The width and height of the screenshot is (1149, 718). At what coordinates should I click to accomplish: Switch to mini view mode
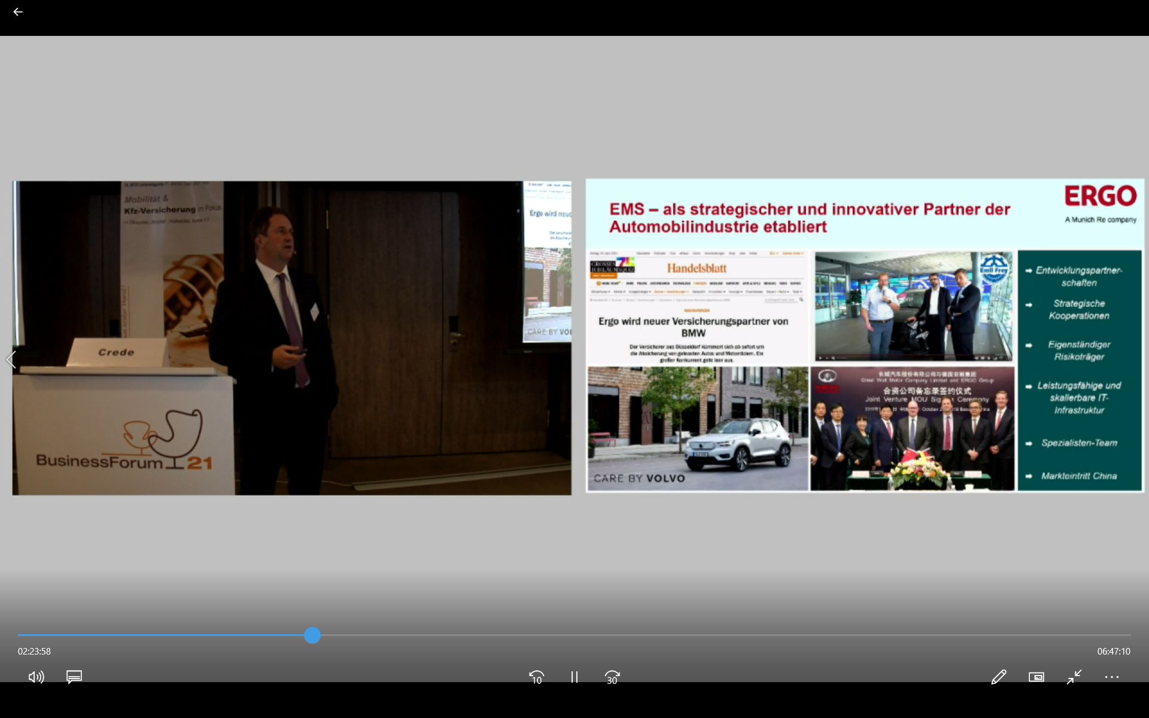pyautogui.click(x=1036, y=677)
